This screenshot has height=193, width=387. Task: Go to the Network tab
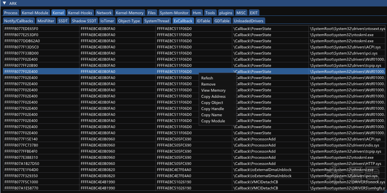pyautogui.click(x=104, y=13)
